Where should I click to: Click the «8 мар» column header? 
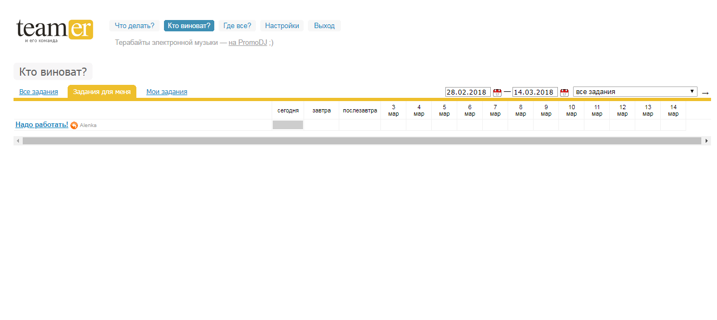(521, 110)
